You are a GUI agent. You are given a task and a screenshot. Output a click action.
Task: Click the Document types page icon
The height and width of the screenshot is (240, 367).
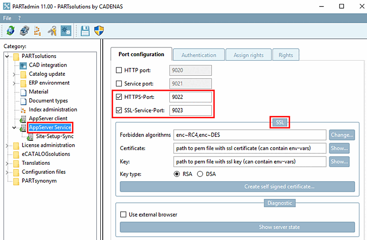(x=23, y=101)
